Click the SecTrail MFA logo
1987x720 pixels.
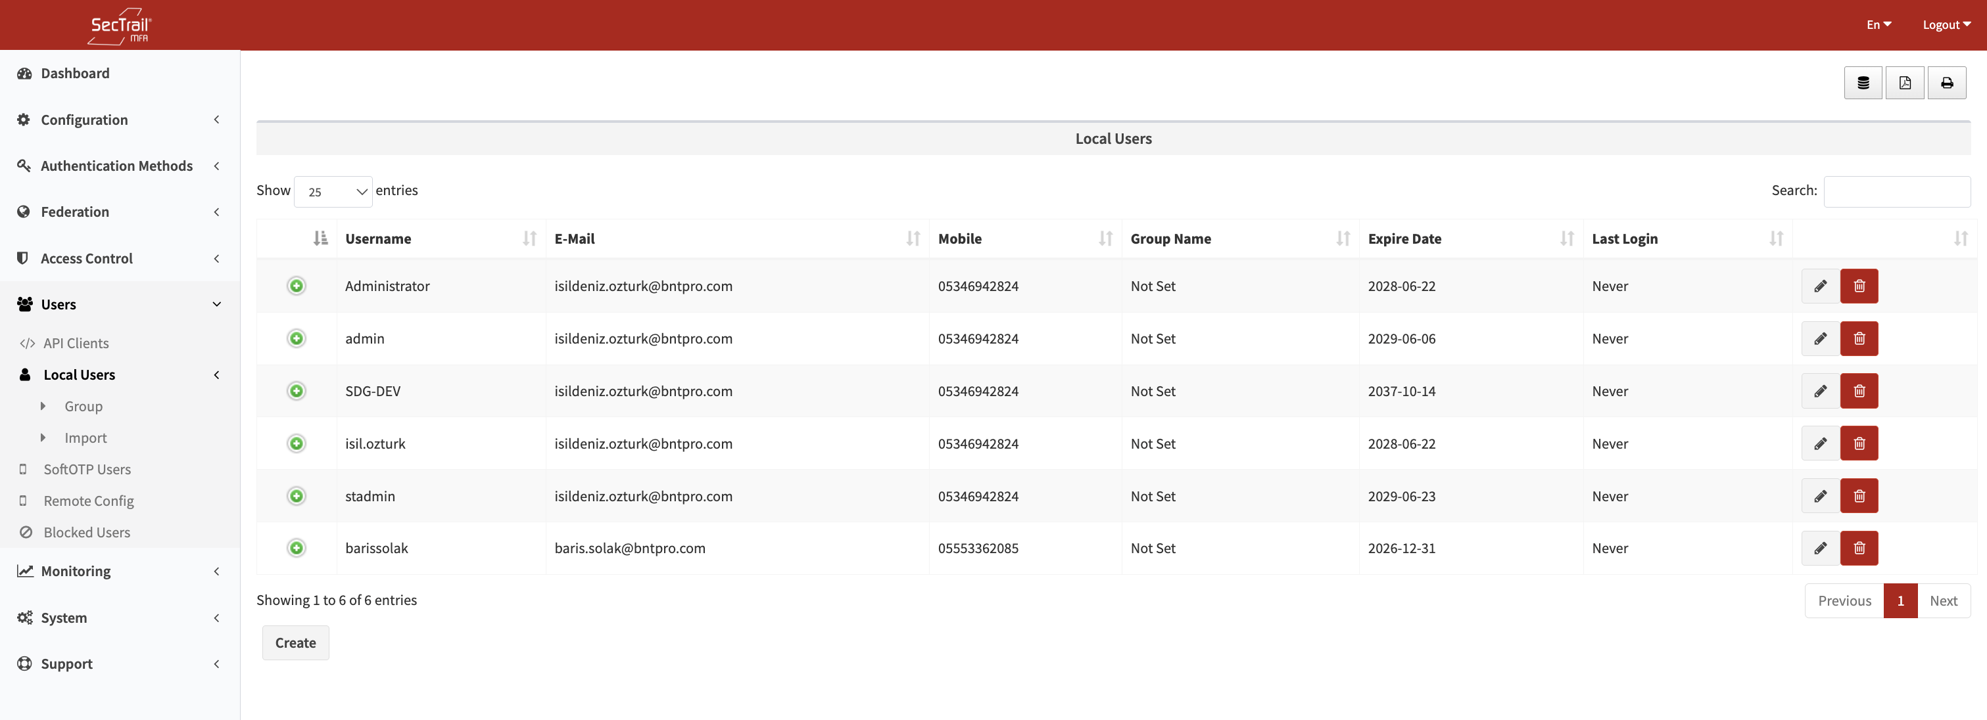(x=120, y=26)
